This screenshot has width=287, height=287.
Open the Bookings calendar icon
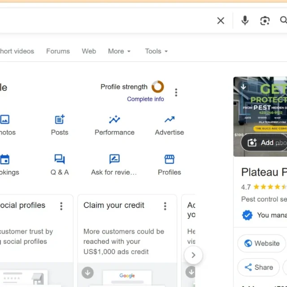(x=5, y=159)
